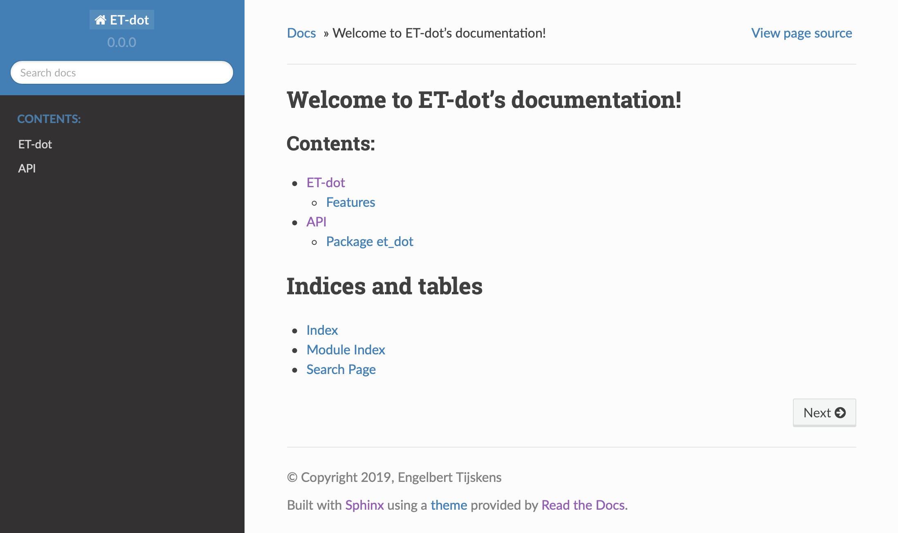Click the home icon beside ET-dot title
898x533 pixels.
100,20
